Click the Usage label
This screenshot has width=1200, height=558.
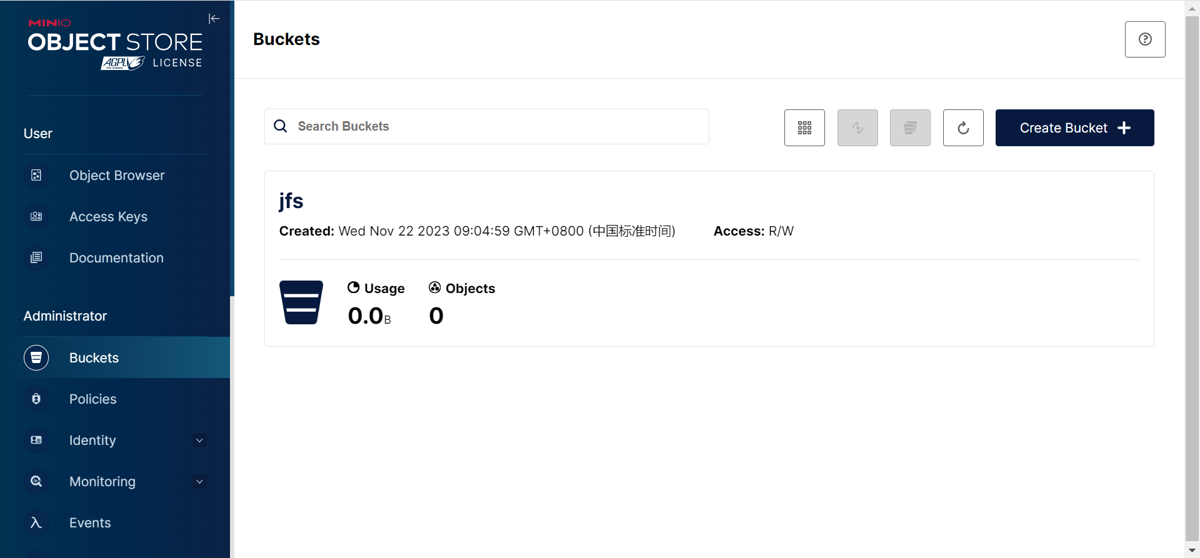[384, 289]
